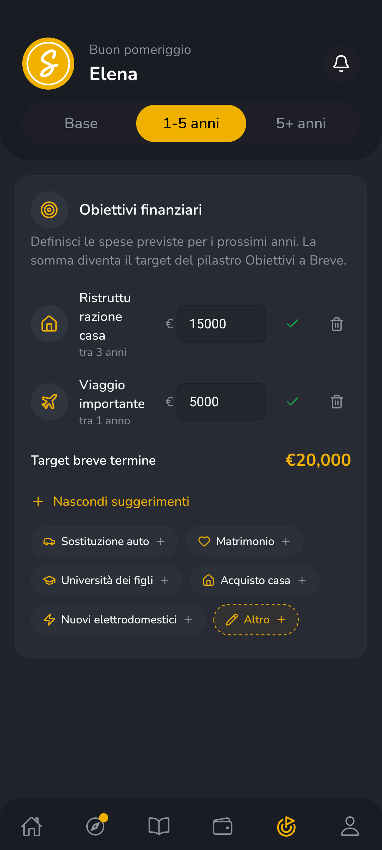Open the wallet section
The width and height of the screenshot is (382, 850).
point(222,826)
